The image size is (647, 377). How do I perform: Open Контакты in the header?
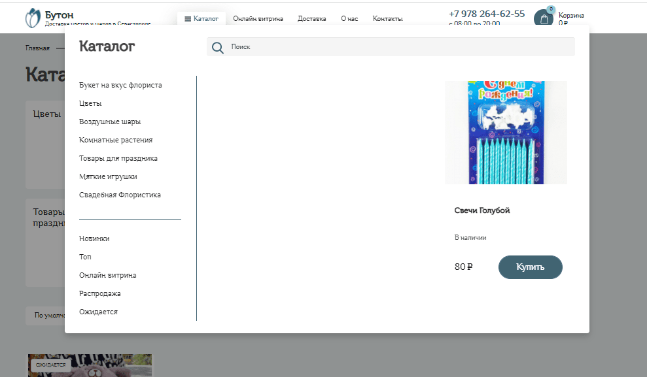coord(387,19)
